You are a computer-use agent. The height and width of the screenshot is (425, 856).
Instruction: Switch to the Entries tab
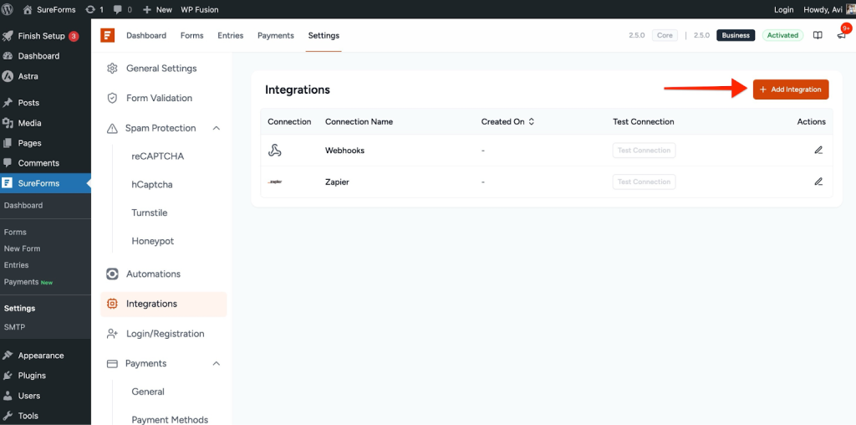click(230, 35)
